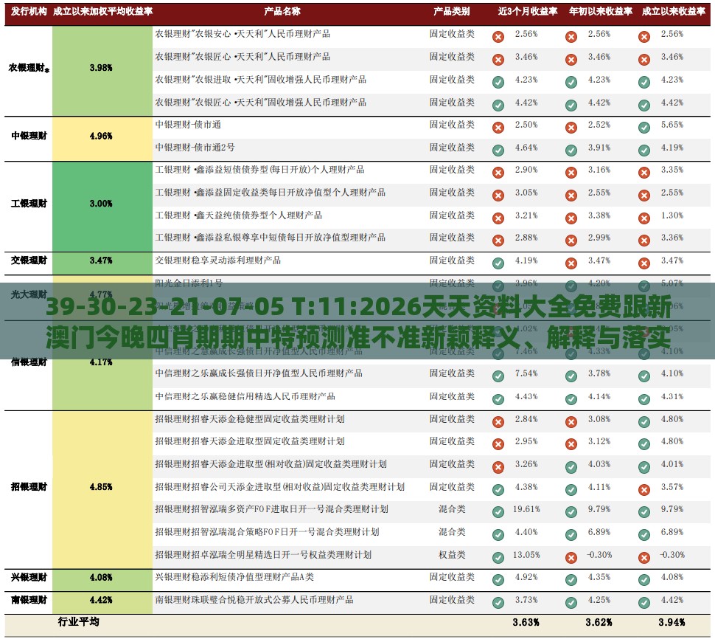715x642 pixels.
Task: Click green check under 成立以来收益率 for 农银匠心固收增强
Action: [x=643, y=106]
